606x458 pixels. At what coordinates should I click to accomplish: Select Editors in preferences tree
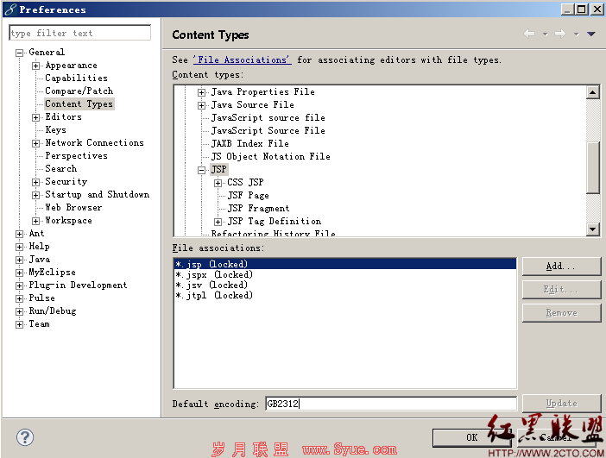pos(63,116)
